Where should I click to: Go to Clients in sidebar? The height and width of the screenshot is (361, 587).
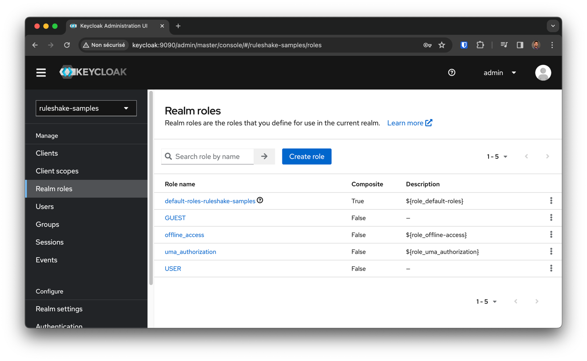pos(47,153)
